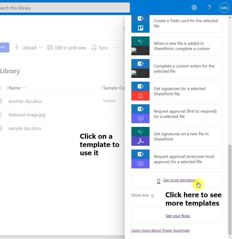Open the Name column sort dropdown
This screenshot has width=232, height=239.
[x=24, y=88]
